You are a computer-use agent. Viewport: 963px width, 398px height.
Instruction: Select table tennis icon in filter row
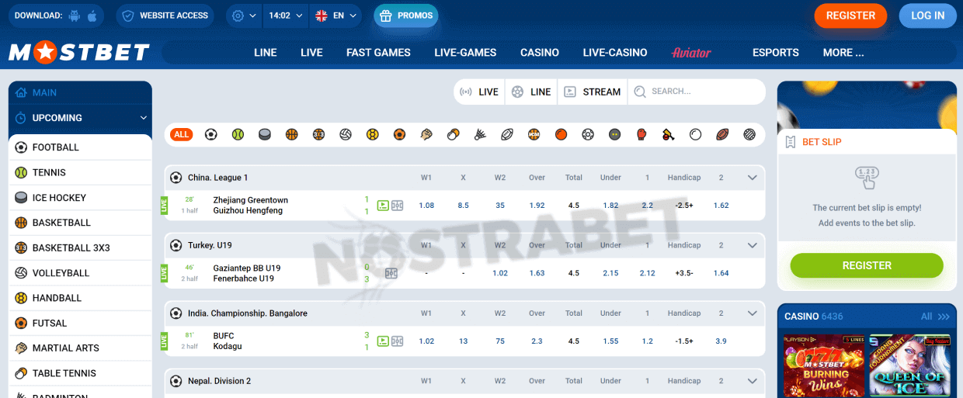tap(453, 134)
